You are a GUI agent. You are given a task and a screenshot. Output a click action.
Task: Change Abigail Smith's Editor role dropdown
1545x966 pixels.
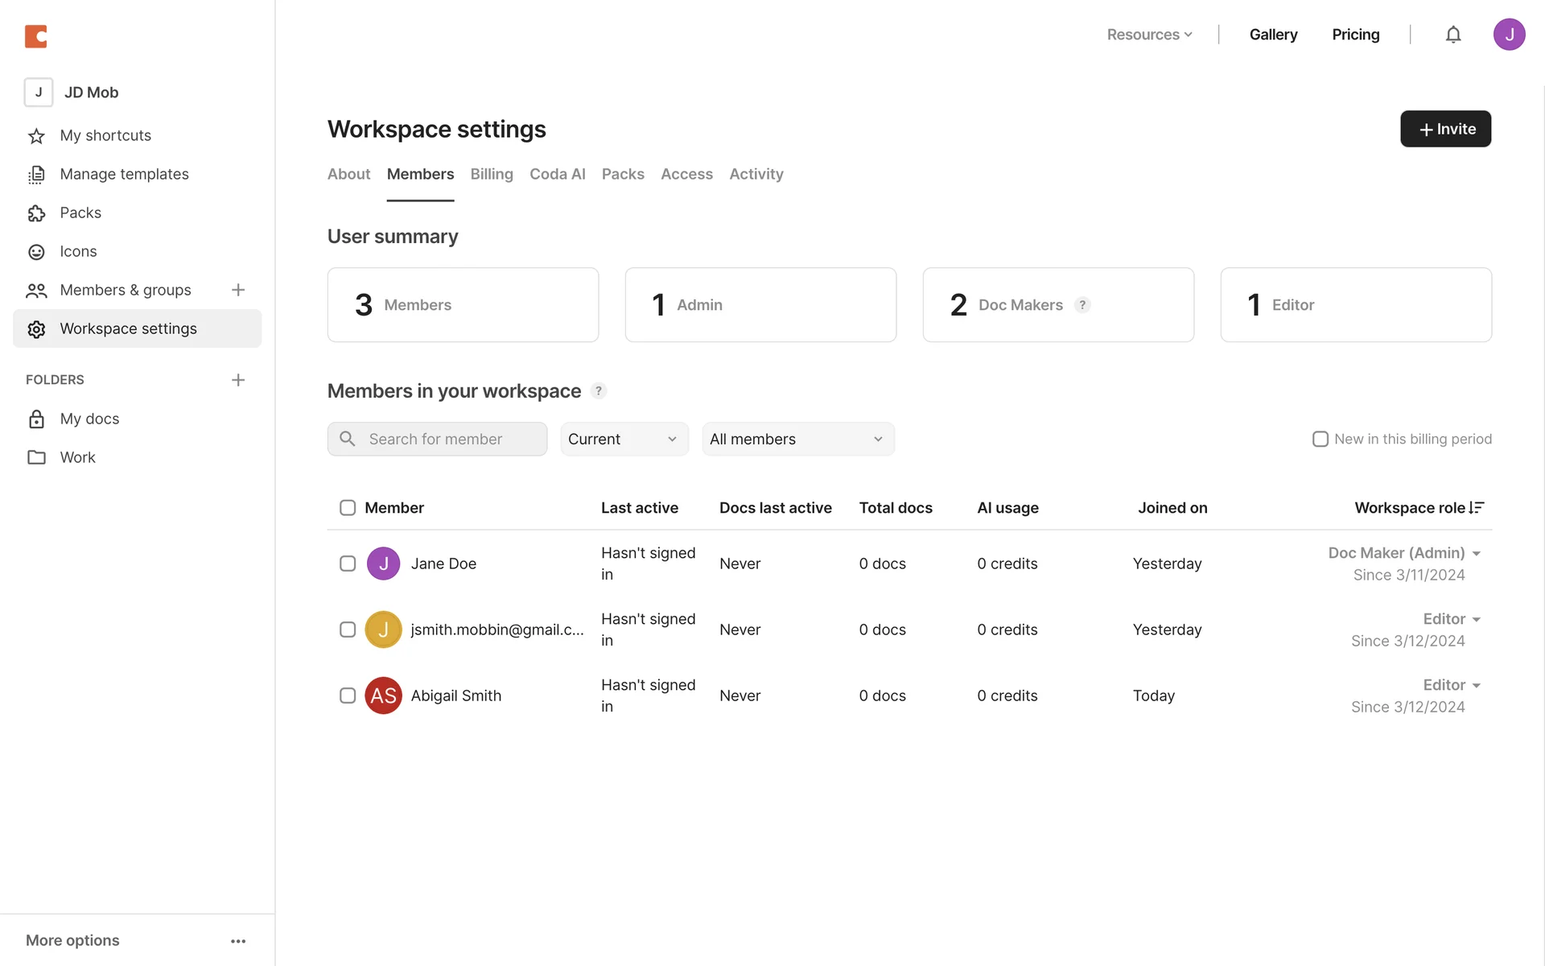tap(1452, 686)
